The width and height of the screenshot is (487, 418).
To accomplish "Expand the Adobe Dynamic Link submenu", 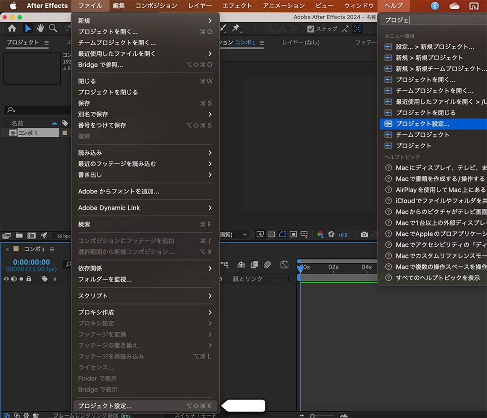I will [x=145, y=208].
